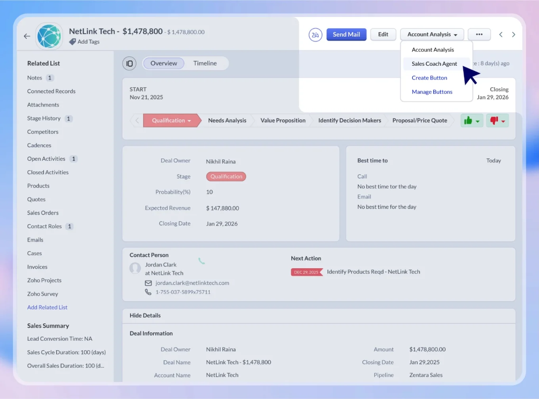The width and height of the screenshot is (539, 399).
Task: Open Open Activities related list
Action: click(46, 159)
